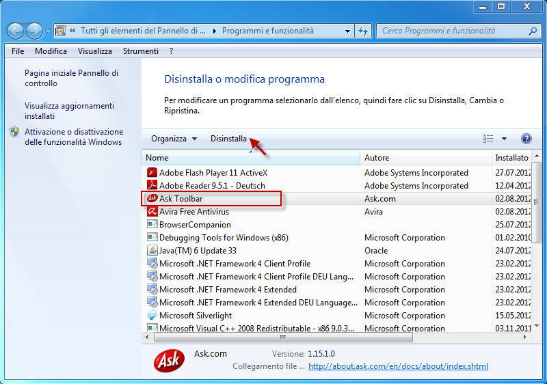
Task: Select the Adobe Reader 9.5.1 icon
Action: (x=152, y=185)
